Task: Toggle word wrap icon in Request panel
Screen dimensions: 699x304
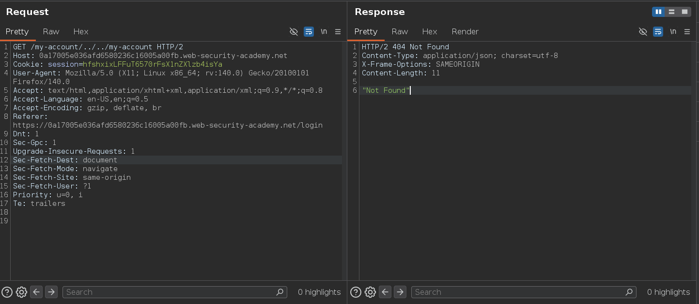Action: tap(309, 31)
